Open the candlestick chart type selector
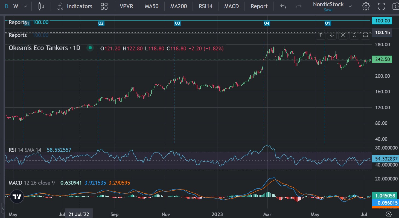Screen dimensions: 399x218 click(41, 6)
